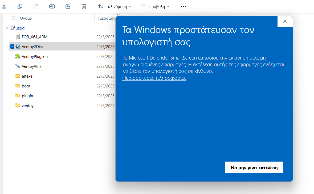Viewport: 314px width, 194px height.
Task: Click the 22/3/2025 date of the ventoy folder
Action: coord(105,106)
